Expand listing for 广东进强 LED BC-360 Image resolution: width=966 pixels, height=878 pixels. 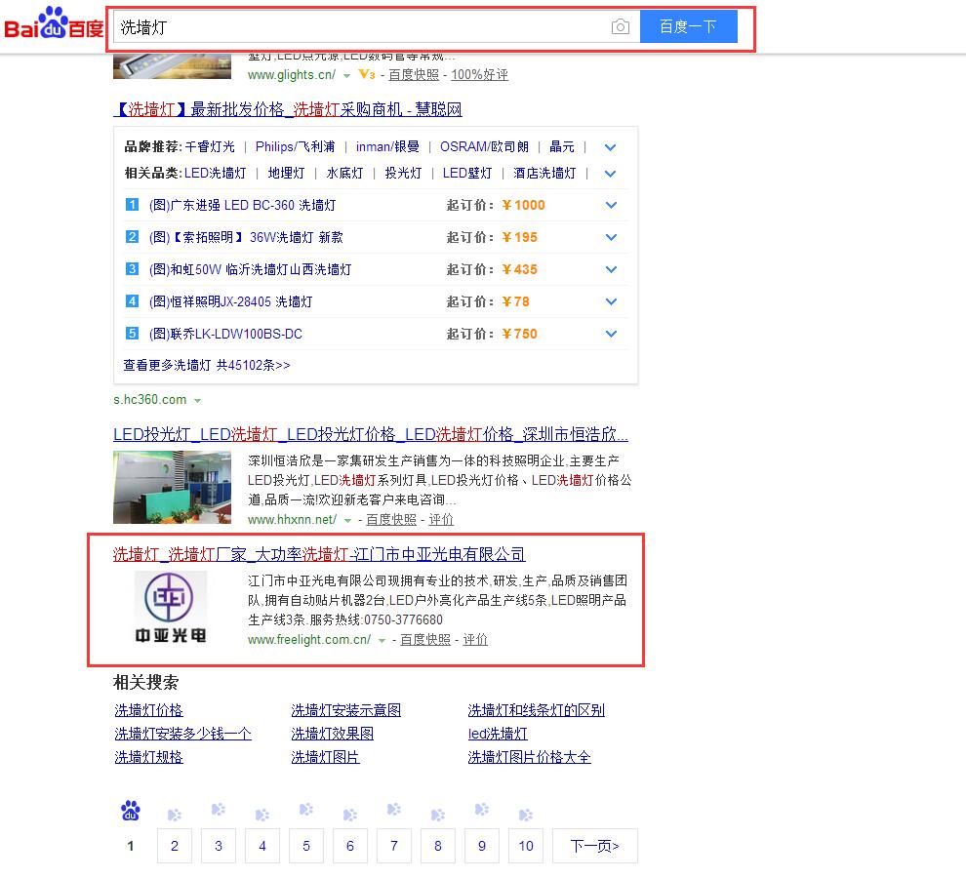[x=611, y=205]
